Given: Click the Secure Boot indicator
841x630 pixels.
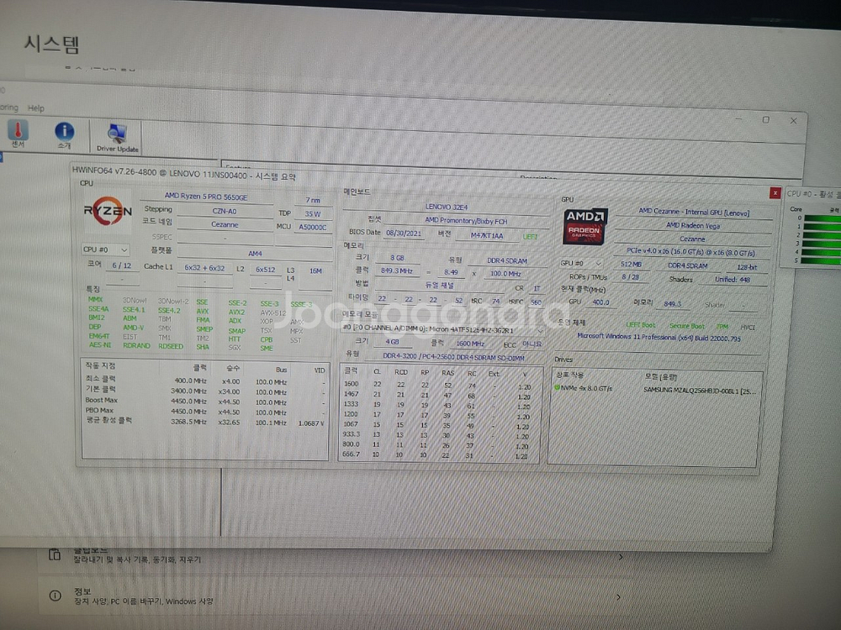Looking at the screenshot, I should pyautogui.click(x=686, y=326).
